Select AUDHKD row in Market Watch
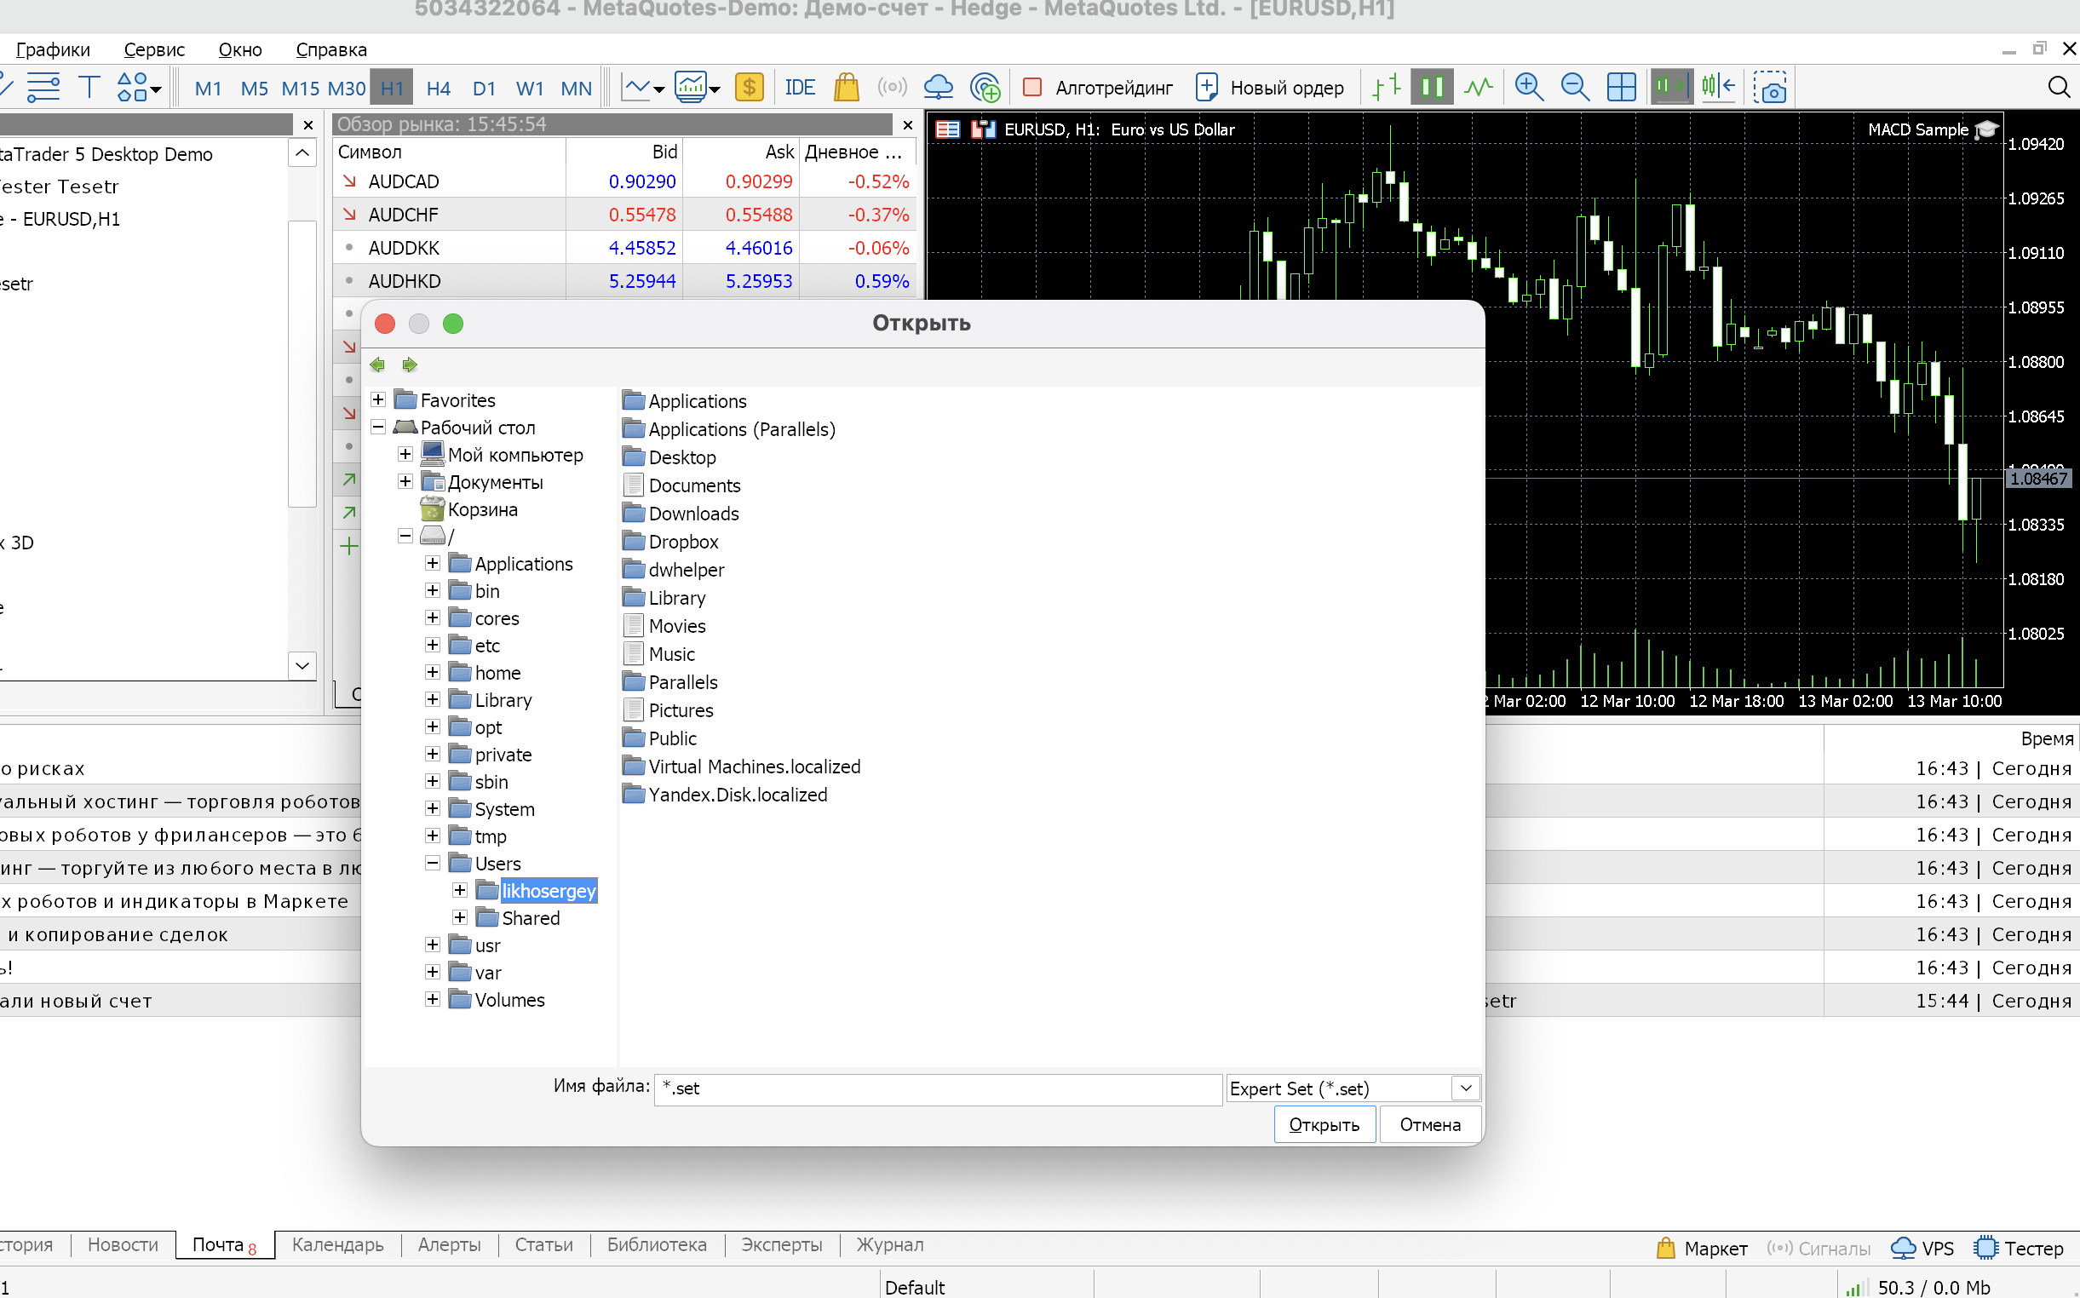This screenshot has height=1298, width=2080. pyautogui.click(x=624, y=282)
